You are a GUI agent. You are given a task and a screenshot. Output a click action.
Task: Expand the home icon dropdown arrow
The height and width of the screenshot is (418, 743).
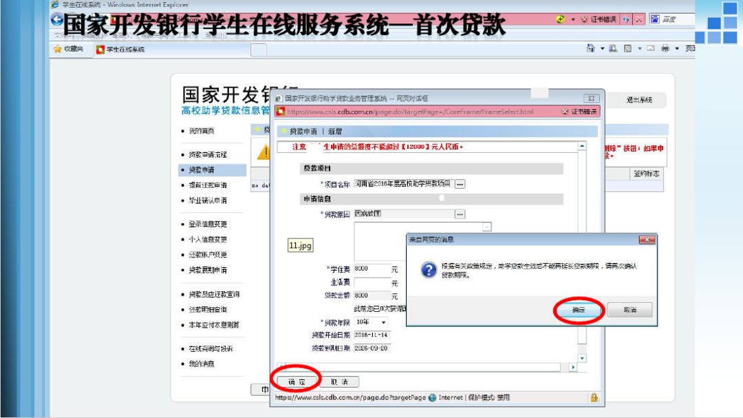point(602,48)
